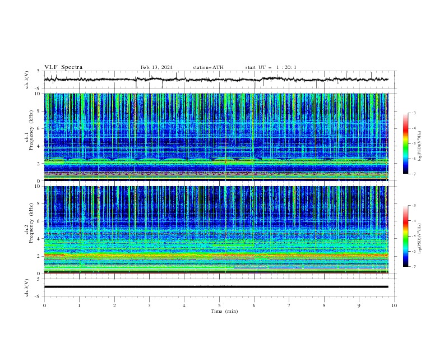The height and width of the screenshot is (343, 444).
Task: Click the date text "Feb. 13, 2024"
Action: pos(156,67)
